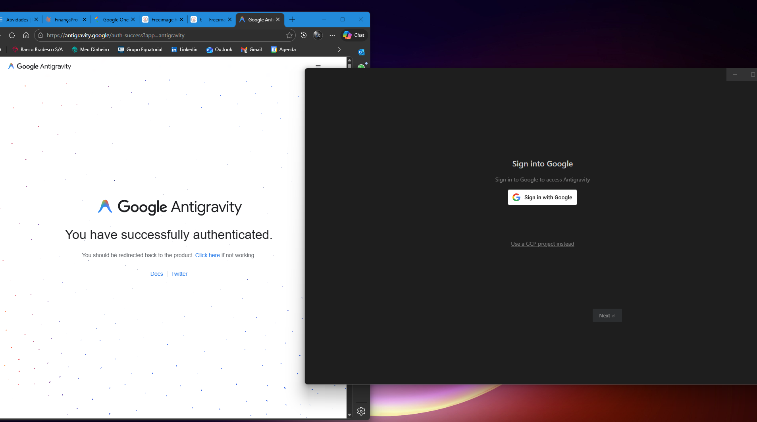Maximize the Antigravity app window
This screenshot has height=422, width=757.
click(752, 74)
